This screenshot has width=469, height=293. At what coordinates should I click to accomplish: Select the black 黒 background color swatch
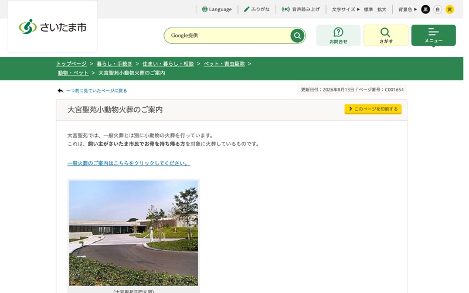click(426, 9)
